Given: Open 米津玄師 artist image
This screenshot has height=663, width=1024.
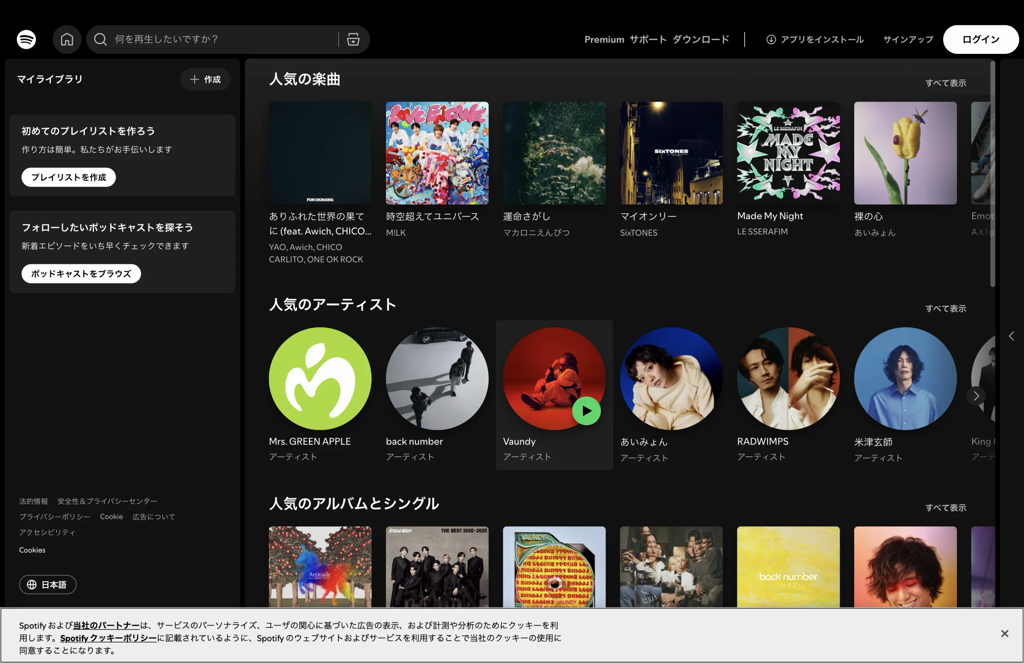Looking at the screenshot, I should (x=905, y=378).
